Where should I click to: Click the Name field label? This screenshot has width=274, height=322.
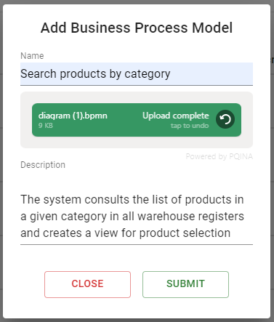[x=32, y=56]
